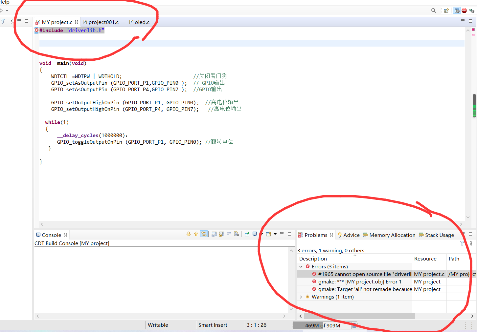This screenshot has height=332, width=477.
Task: Collapse the Errors (3 items) group
Action: click(x=301, y=267)
